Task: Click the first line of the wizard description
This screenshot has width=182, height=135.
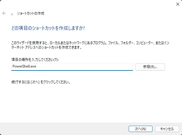Action: click(x=90, y=43)
